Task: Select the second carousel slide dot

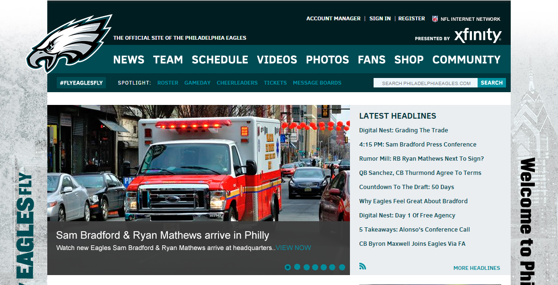Action: (297, 267)
